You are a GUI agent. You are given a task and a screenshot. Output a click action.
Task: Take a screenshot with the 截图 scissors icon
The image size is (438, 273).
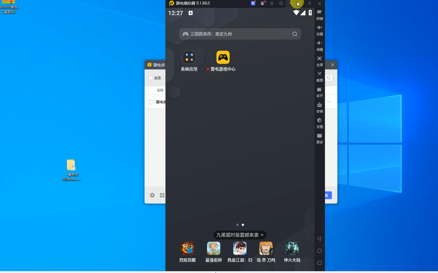point(319,76)
